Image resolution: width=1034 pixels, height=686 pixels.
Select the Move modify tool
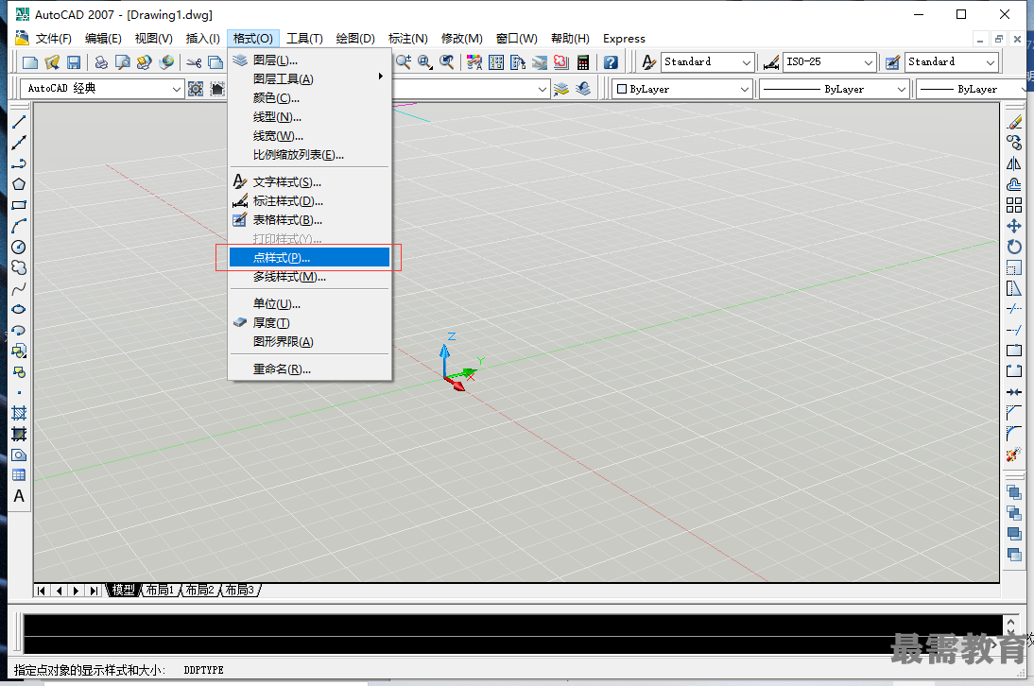[x=1014, y=226]
